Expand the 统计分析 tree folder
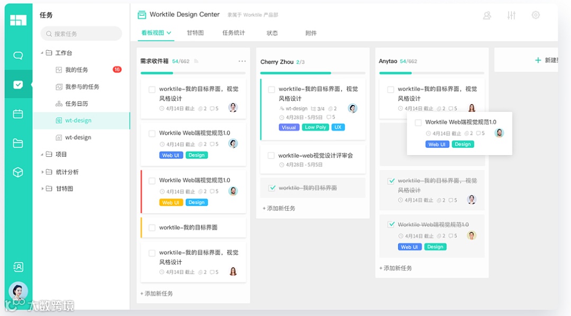The width and height of the screenshot is (571, 316). coord(42,172)
